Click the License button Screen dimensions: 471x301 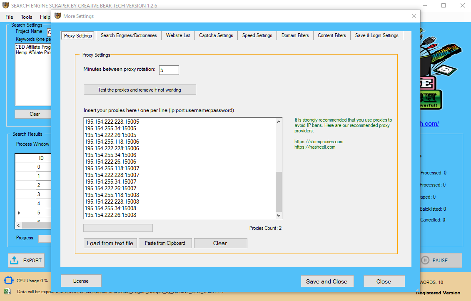[81, 281]
